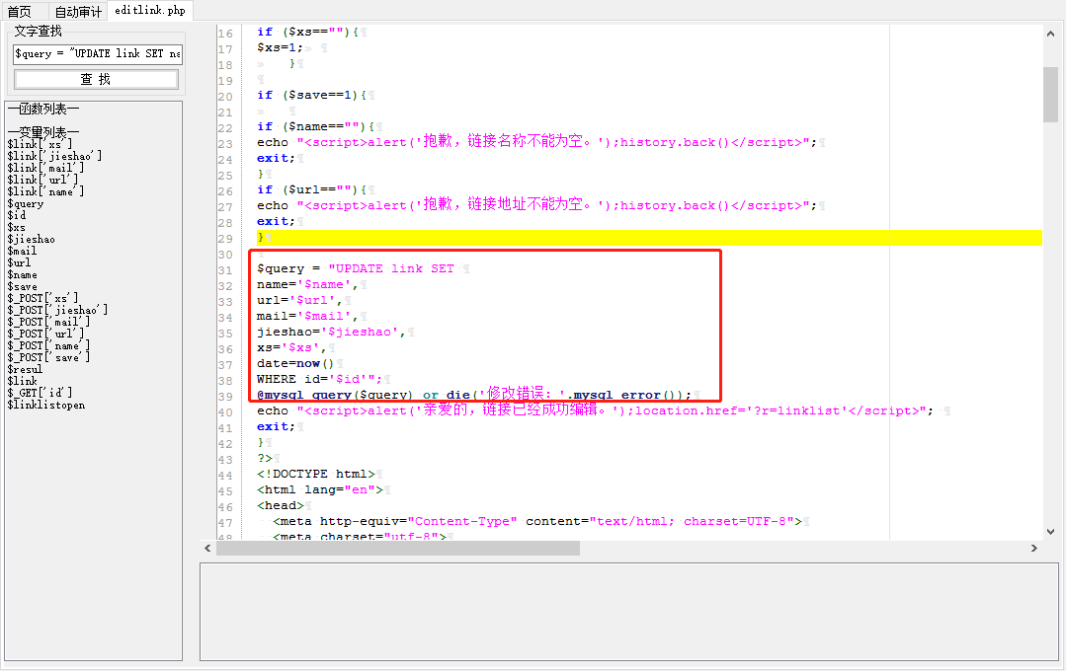Image resolution: width=1066 pixels, height=671 pixels.
Task: Click the if ($save==1){ line
Action: tap(310, 95)
